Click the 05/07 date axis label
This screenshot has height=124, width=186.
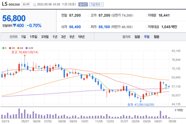coord(25,121)
